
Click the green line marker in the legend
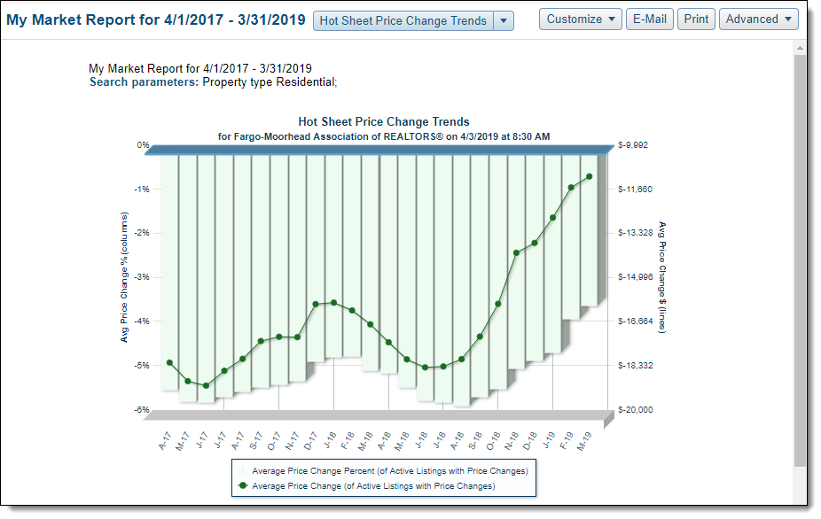[242, 486]
